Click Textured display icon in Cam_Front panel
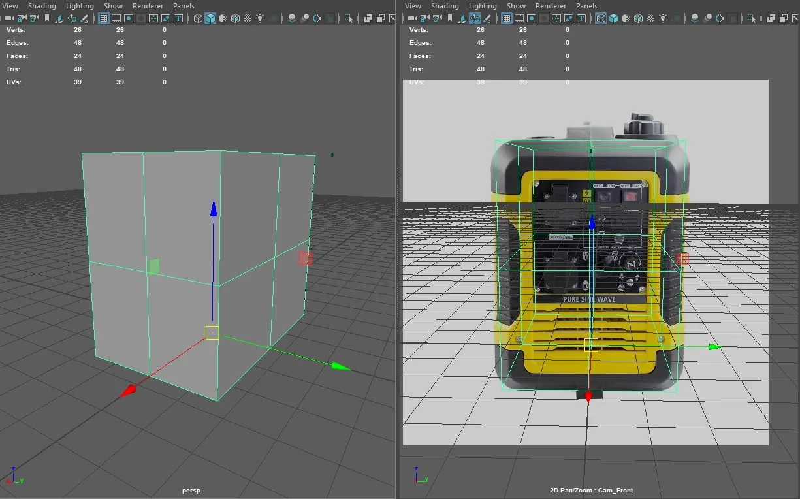Screen dimensions: 800x499 pos(650,19)
